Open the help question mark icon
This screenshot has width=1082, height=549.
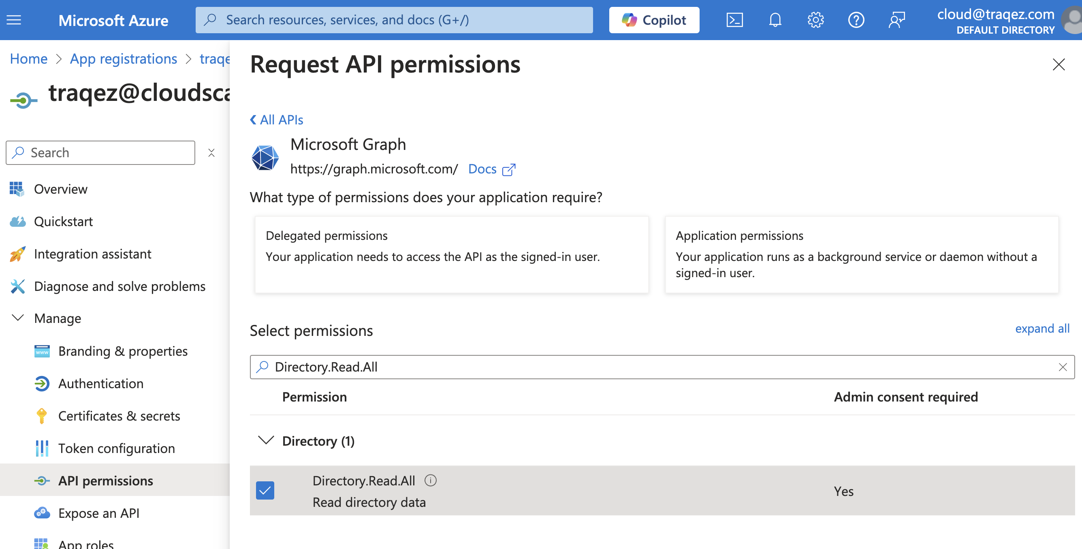[856, 20]
